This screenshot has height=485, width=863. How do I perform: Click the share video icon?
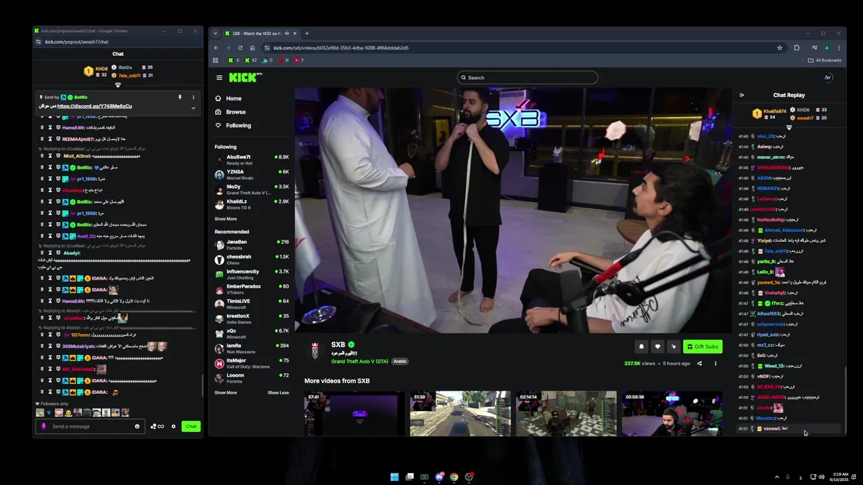pos(699,364)
